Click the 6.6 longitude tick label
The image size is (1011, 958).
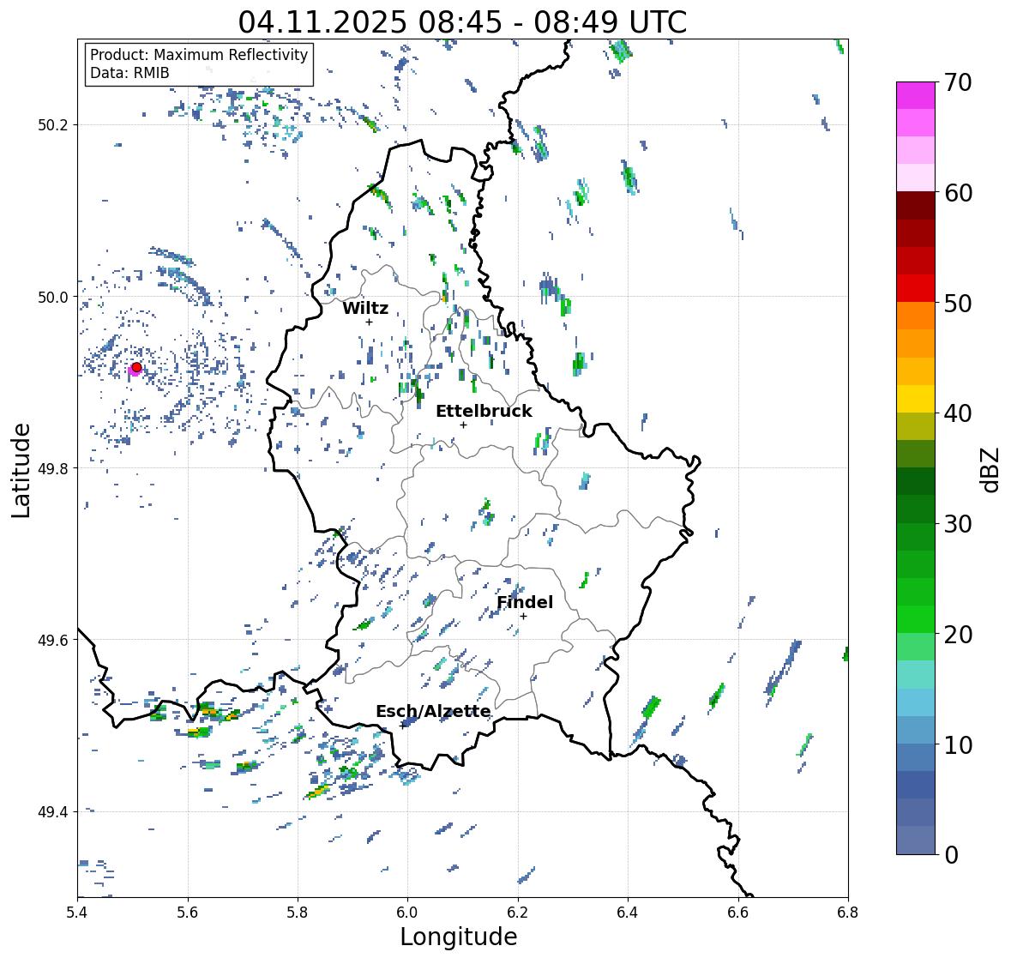point(738,912)
